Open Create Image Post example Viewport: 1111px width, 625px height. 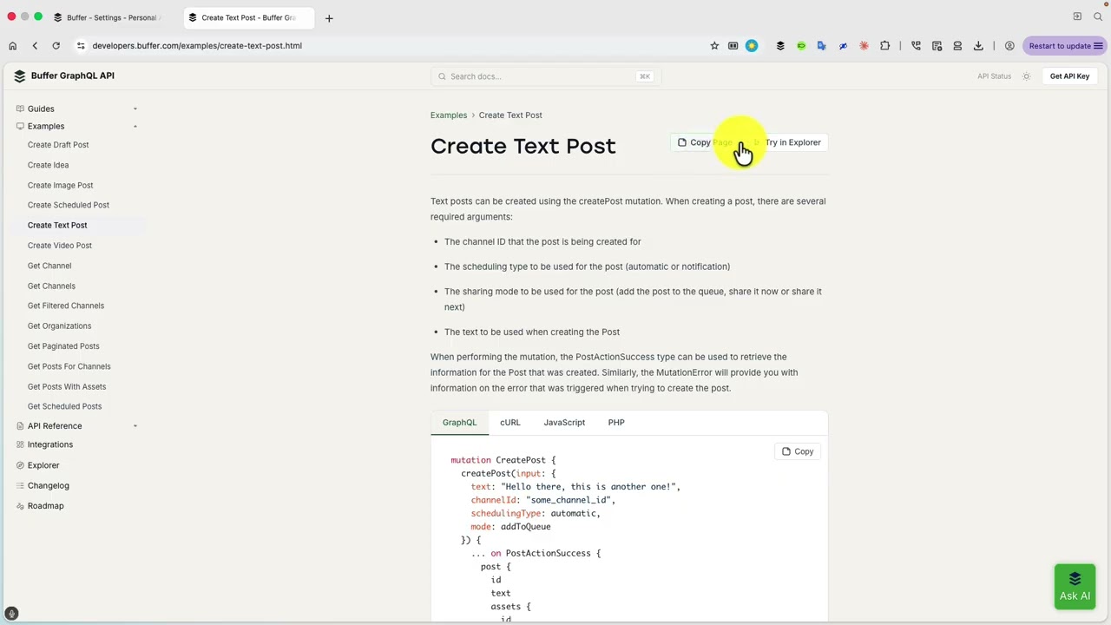60,185
